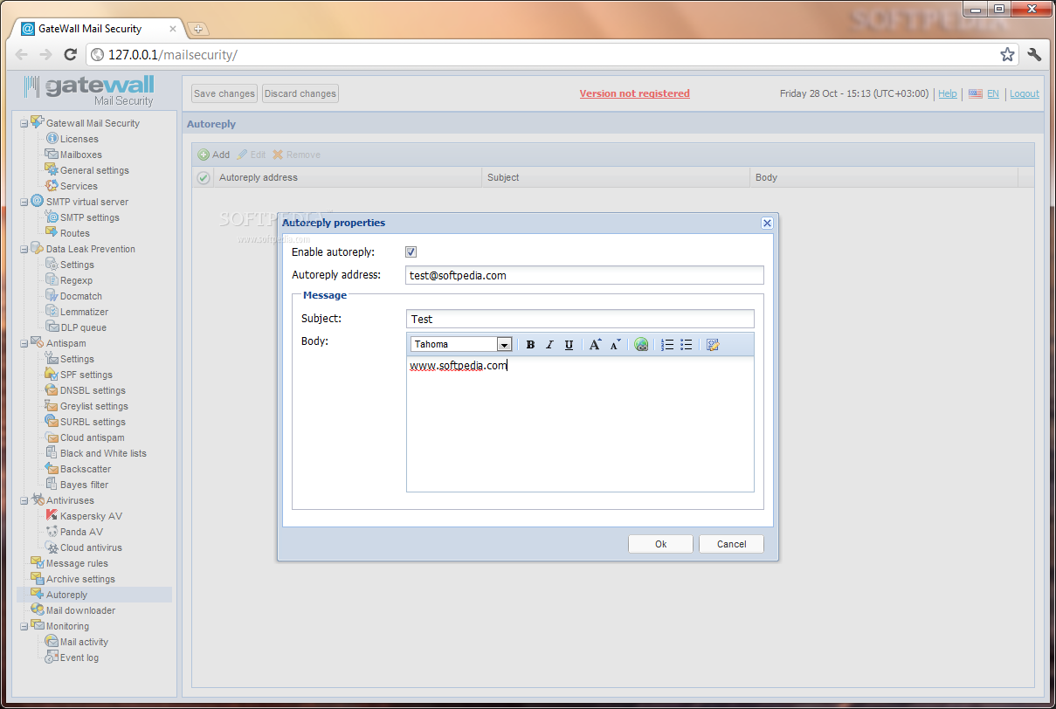This screenshot has height=709, width=1056.
Task: Insert bulleted list in body
Action: pos(687,345)
